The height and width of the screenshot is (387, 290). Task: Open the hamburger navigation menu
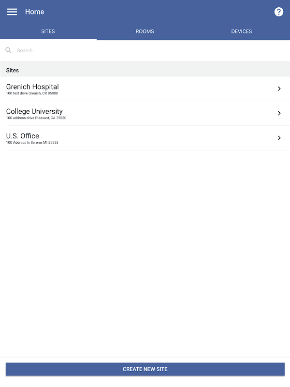pos(12,12)
